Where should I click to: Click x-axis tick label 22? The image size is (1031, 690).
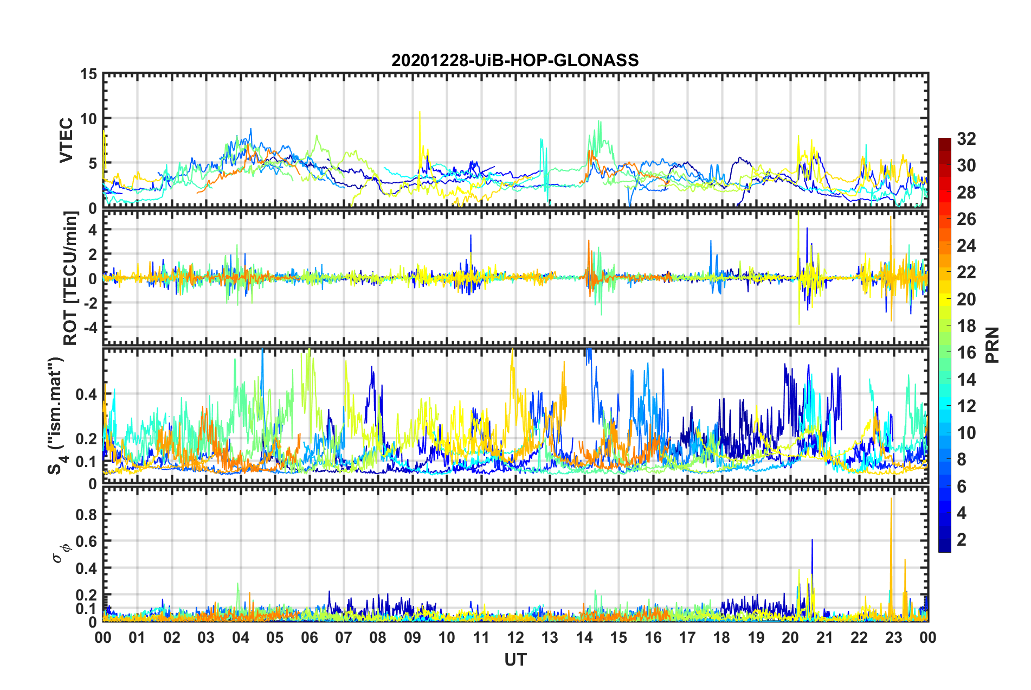[x=859, y=637]
